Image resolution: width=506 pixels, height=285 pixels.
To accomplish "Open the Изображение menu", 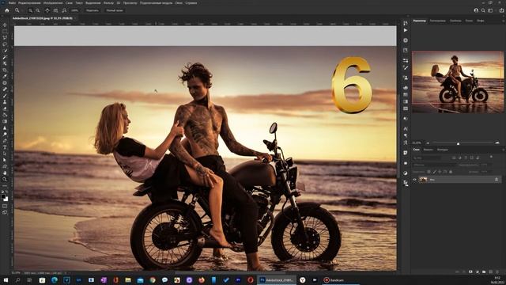I will coord(53,3).
